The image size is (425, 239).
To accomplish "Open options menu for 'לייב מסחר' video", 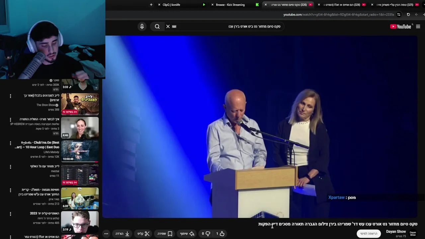I will [x=10, y=167].
